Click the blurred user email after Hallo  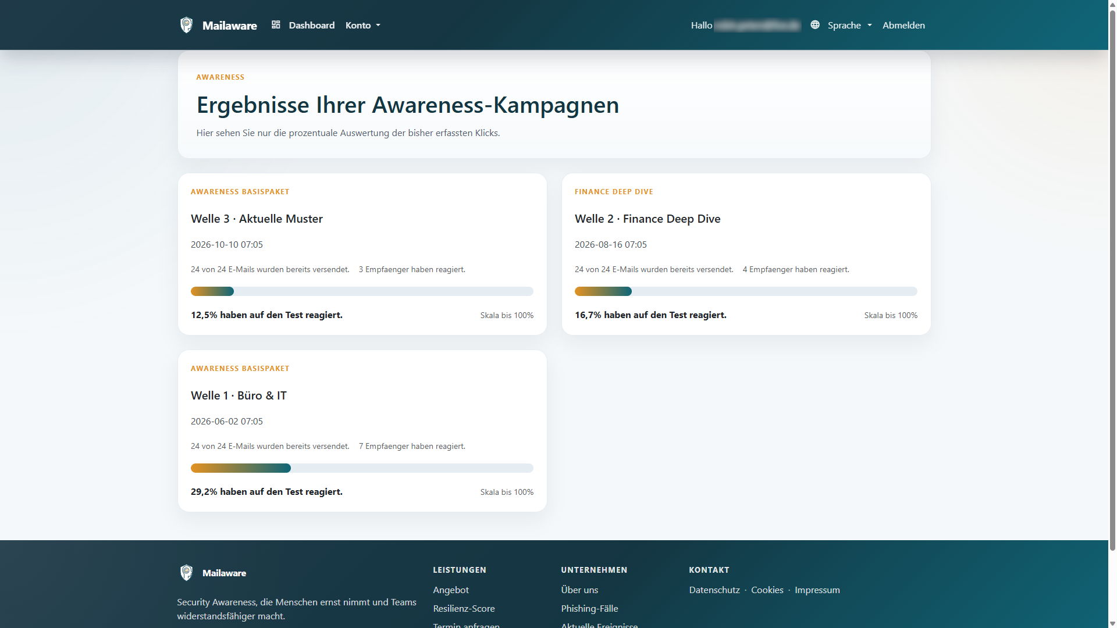coord(757,25)
